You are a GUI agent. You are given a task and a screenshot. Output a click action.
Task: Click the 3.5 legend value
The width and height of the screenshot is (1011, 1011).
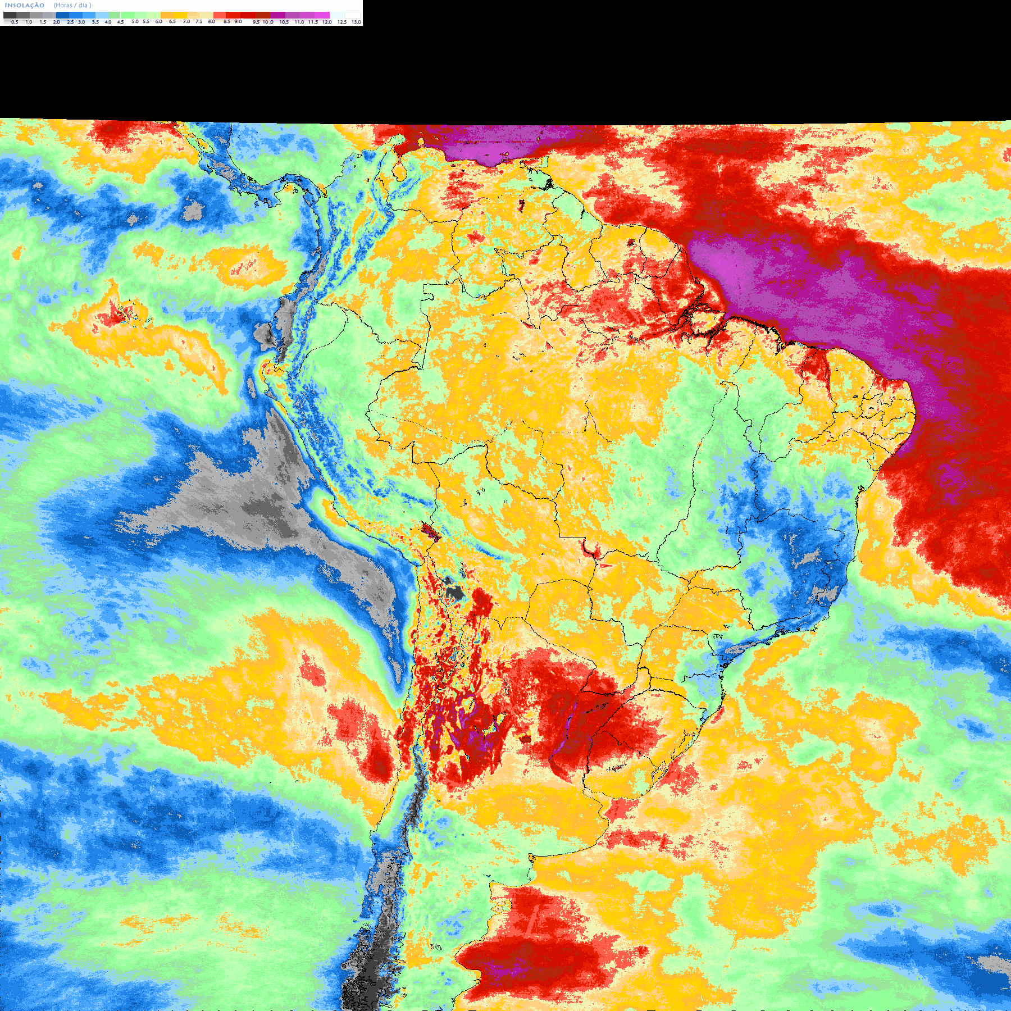95,22
